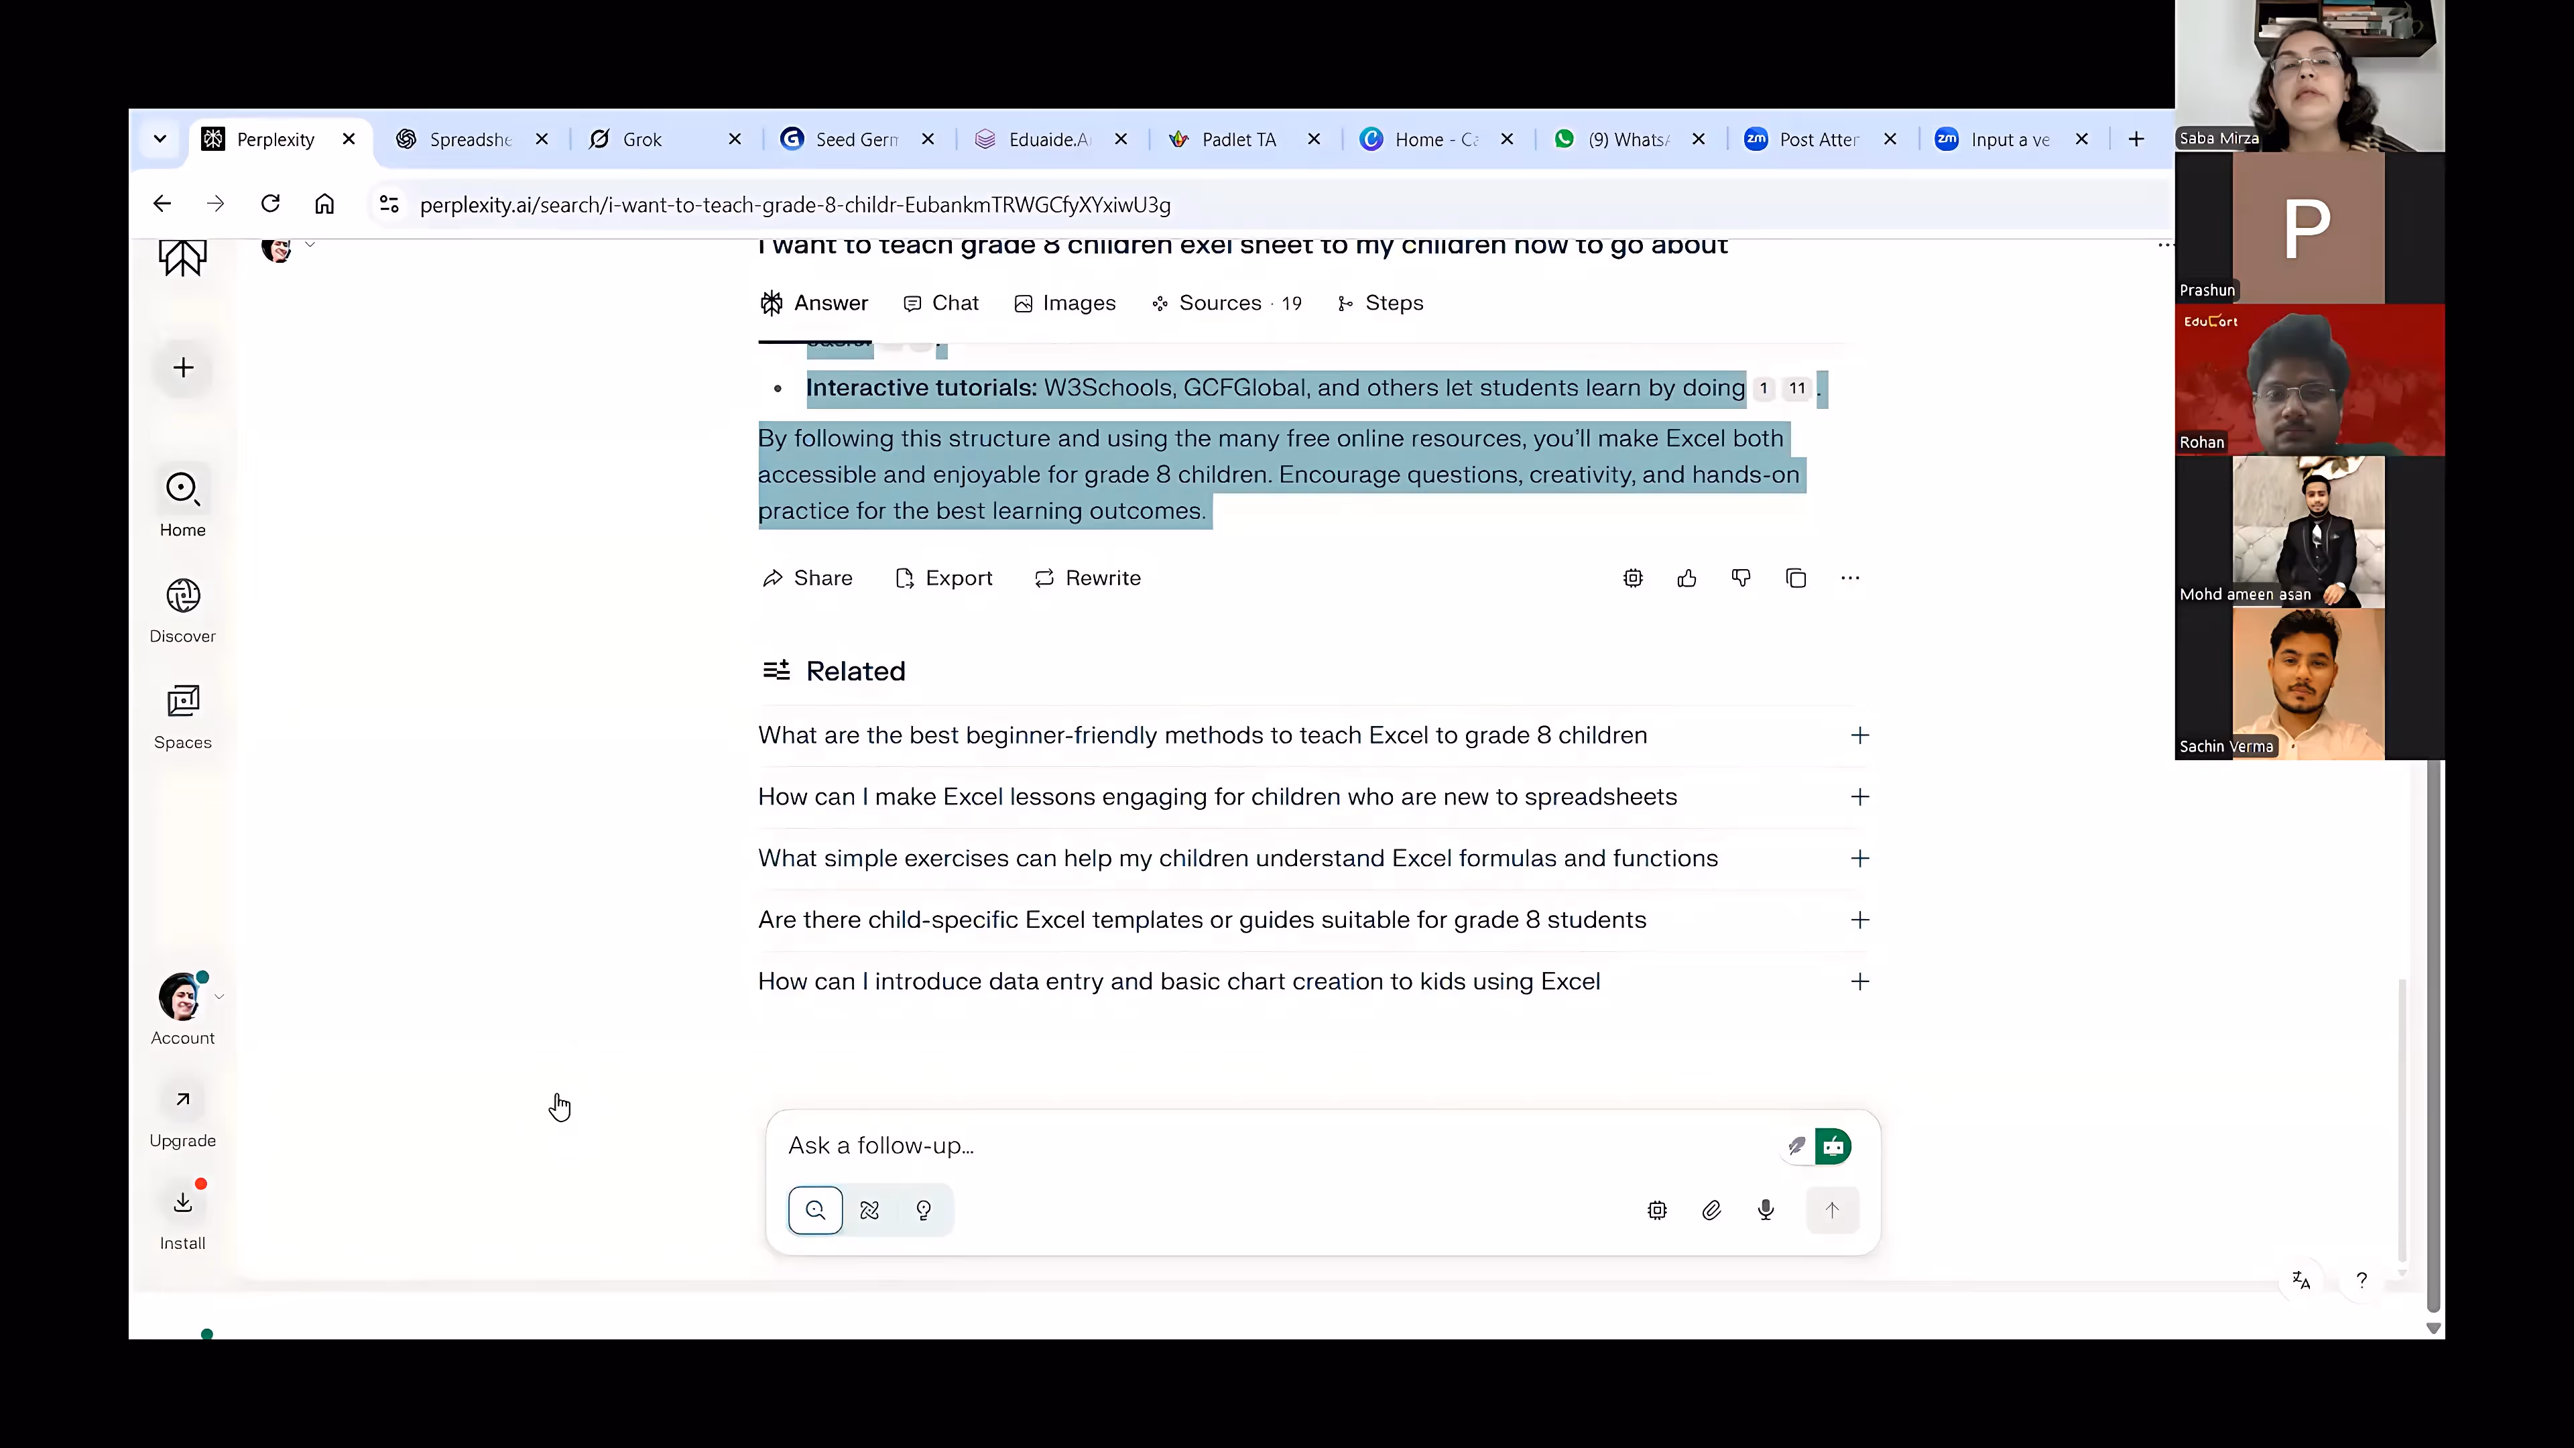Select the Search mode toggle

pyautogui.click(x=815, y=1210)
